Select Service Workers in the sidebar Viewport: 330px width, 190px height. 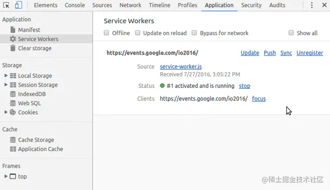[x=38, y=39]
